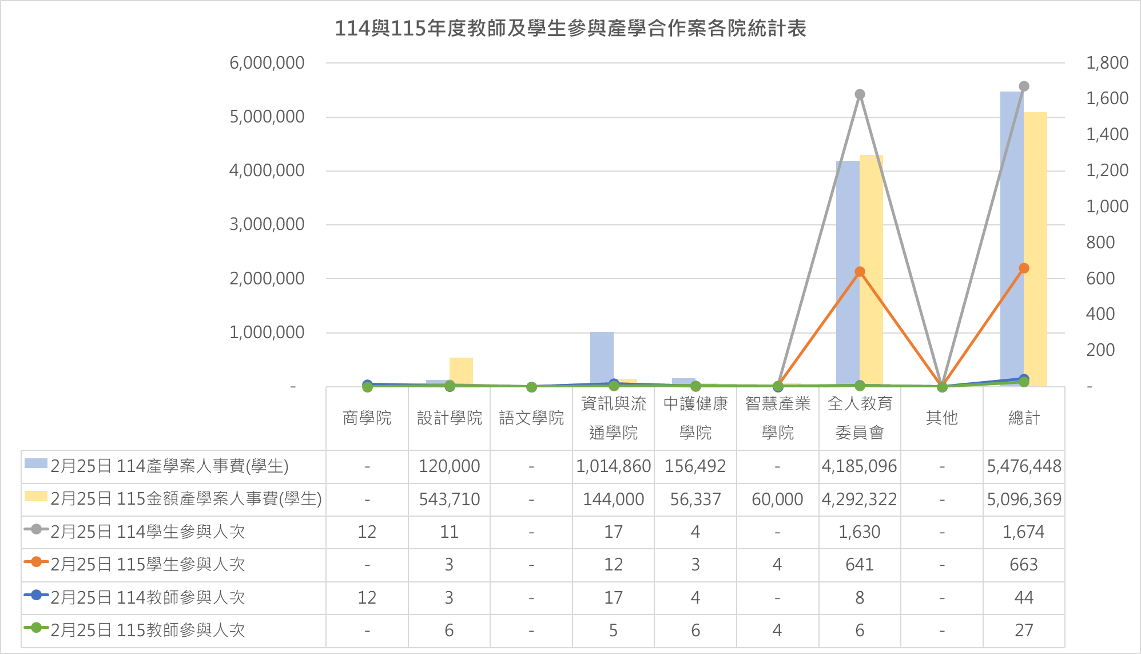Click orange 115學生參與人次 legend marker
The image size is (1141, 654).
click(x=36, y=562)
